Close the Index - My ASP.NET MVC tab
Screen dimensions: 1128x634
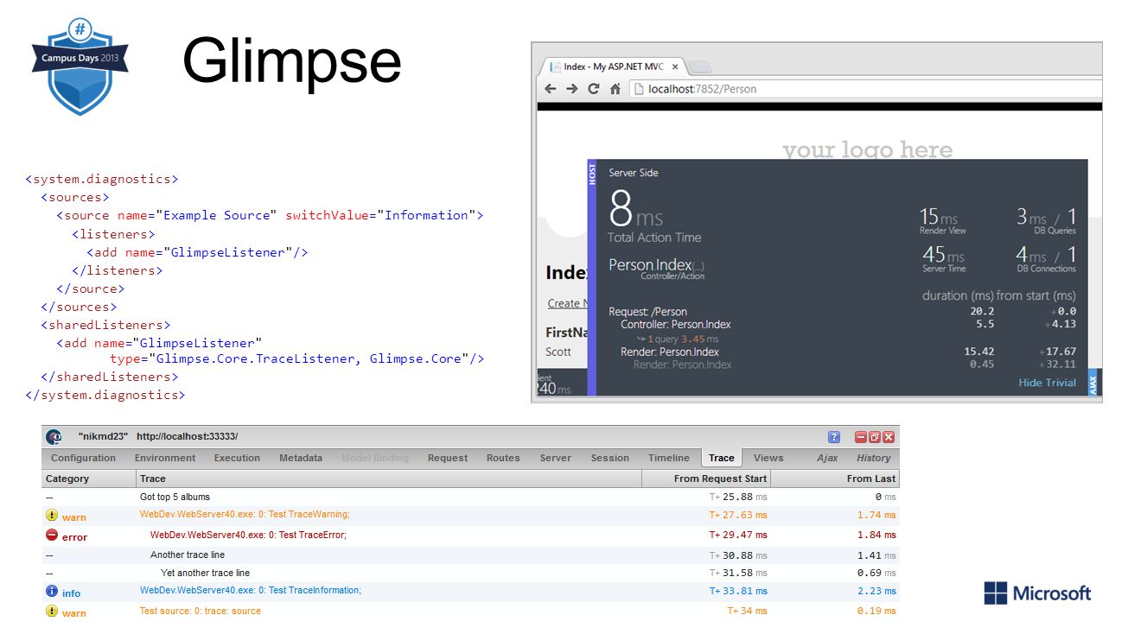tap(676, 67)
